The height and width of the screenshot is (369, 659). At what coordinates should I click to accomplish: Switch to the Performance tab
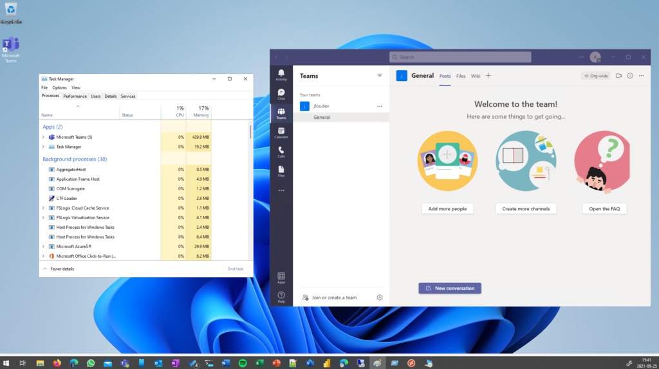75,96
